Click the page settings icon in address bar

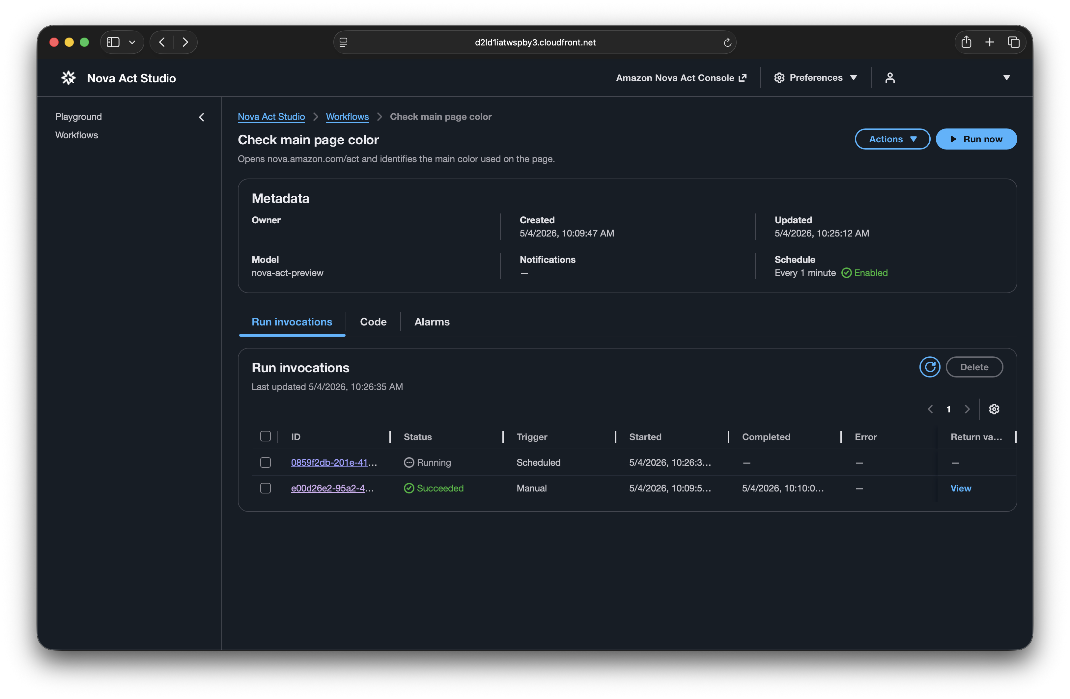pyautogui.click(x=344, y=42)
